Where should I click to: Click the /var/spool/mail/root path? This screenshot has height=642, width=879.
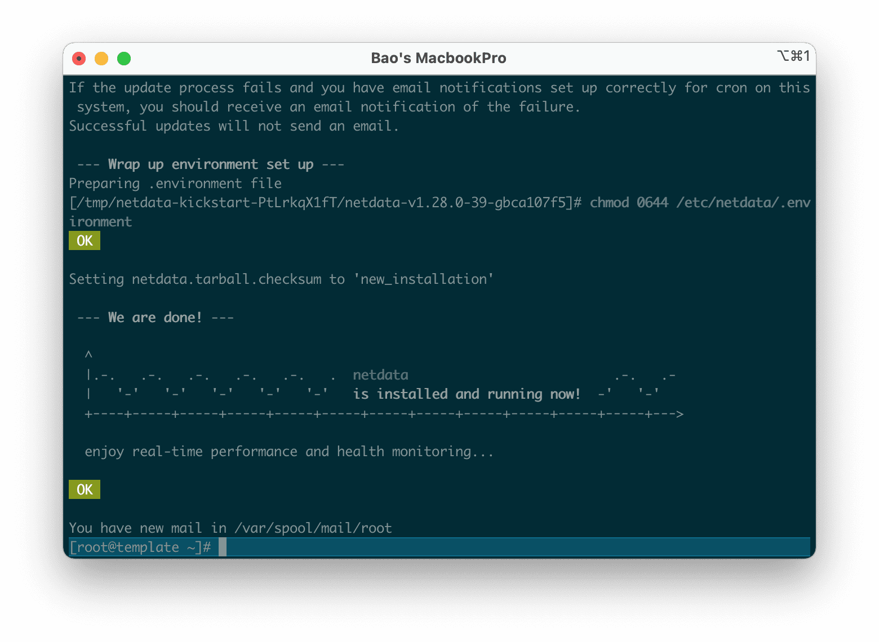pyautogui.click(x=313, y=528)
